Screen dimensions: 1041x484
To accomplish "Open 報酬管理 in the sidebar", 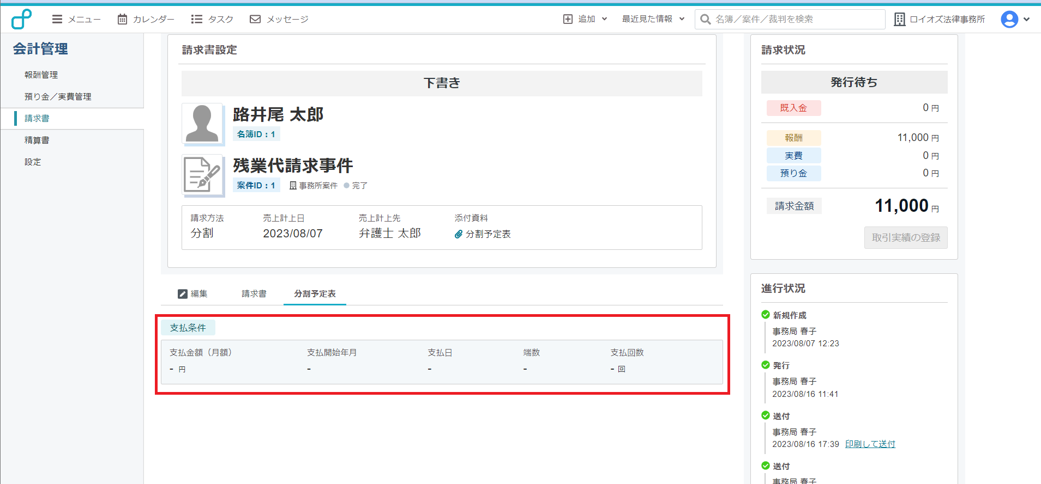I will point(41,75).
